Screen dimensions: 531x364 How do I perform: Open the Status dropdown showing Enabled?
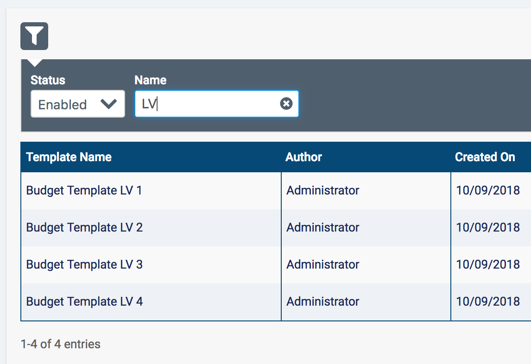pos(77,104)
